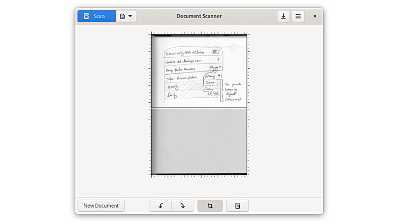Close the Document Scanner window
Image resolution: width=399 pixels, height=224 pixels.
(x=315, y=16)
